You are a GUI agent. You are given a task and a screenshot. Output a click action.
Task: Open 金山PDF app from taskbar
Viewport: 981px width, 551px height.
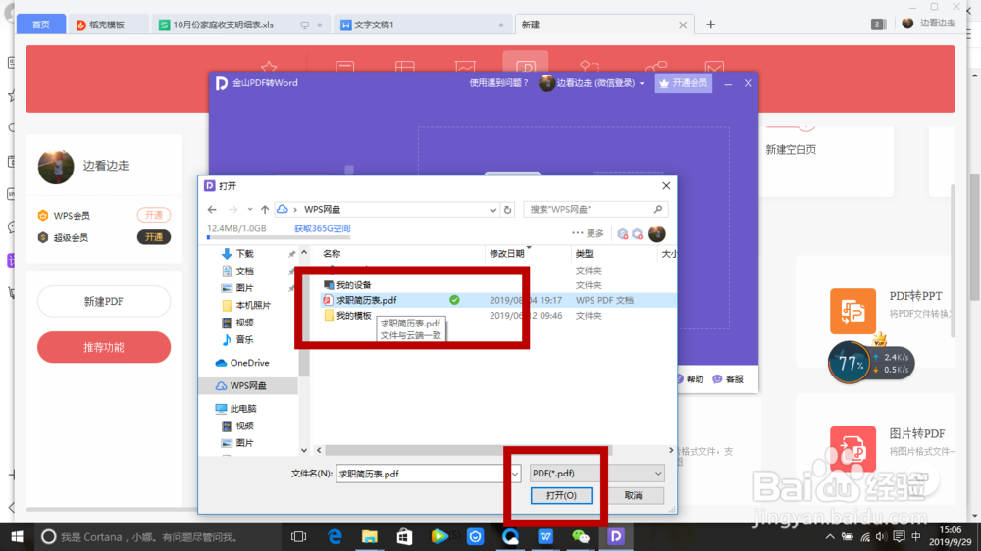[x=616, y=536]
